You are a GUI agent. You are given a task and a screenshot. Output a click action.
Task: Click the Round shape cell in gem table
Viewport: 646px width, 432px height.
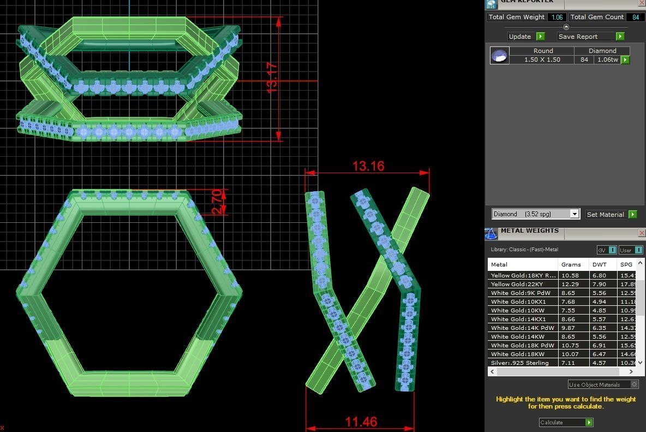[x=542, y=51]
